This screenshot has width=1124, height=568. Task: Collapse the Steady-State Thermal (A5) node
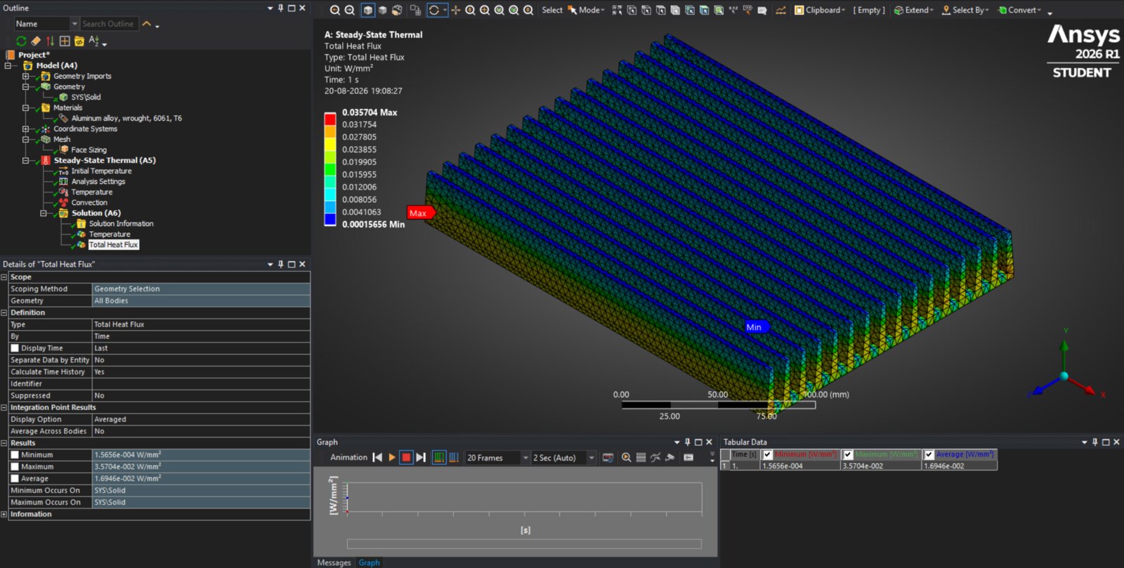25,161
